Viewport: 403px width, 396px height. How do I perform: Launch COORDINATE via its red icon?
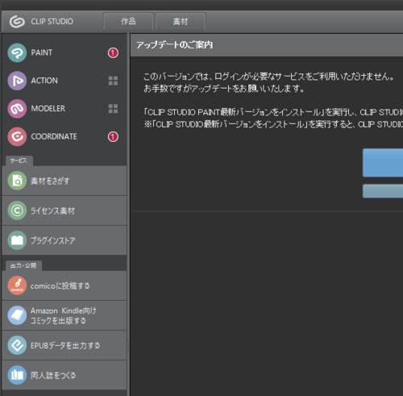[x=17, y=136]
